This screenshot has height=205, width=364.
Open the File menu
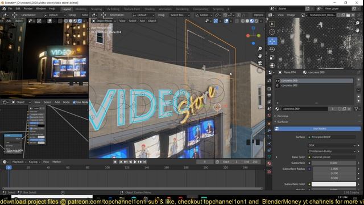(x=10, y=9)
